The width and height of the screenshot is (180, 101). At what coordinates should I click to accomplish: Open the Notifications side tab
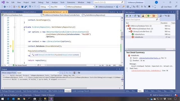(x=178, y=15)
